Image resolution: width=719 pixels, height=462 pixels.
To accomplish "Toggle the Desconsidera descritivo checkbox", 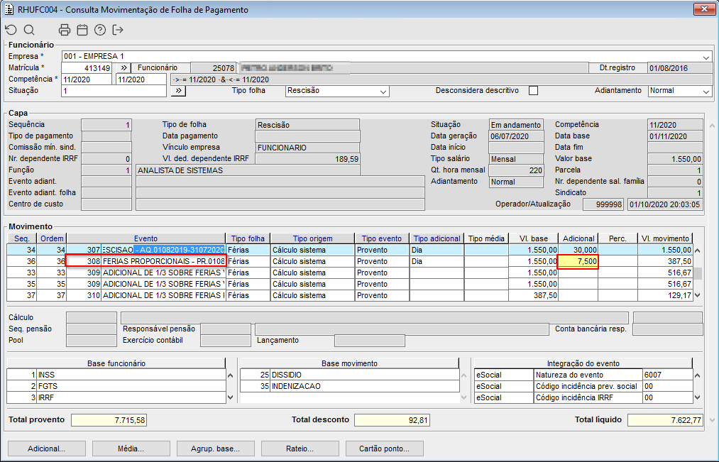I will click(533, 91).
